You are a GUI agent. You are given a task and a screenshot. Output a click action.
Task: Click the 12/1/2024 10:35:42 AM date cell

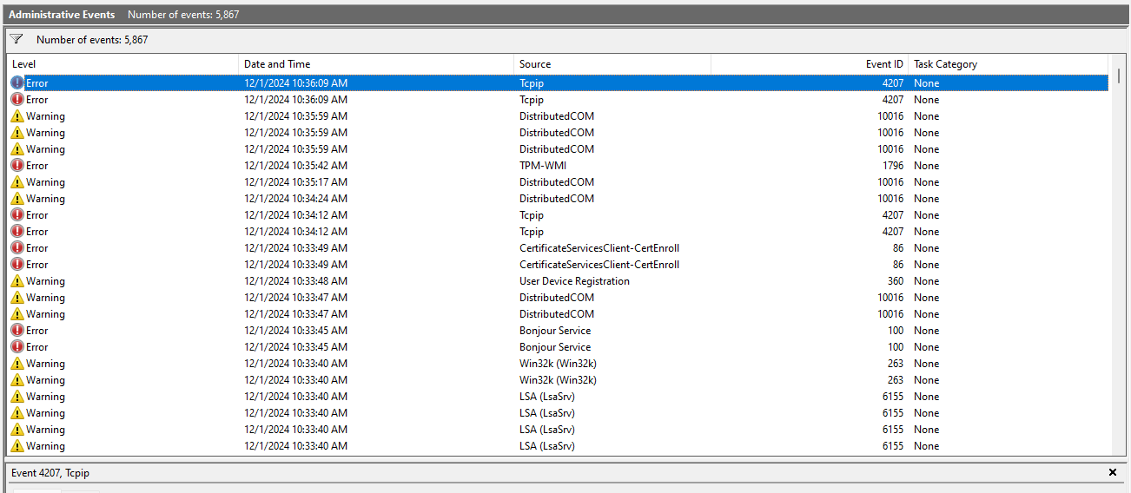[295, 166]
